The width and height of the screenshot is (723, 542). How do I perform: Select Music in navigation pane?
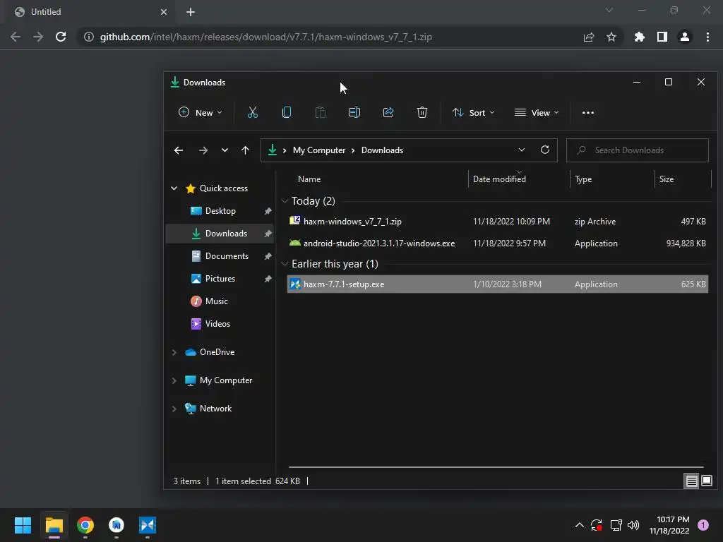(x=216, y=301)
